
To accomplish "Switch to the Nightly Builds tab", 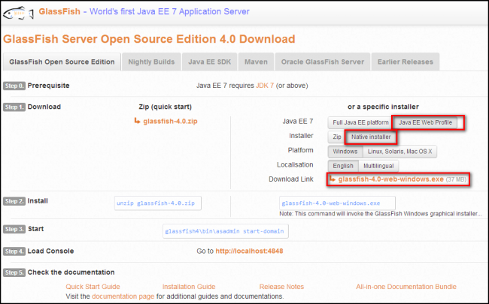I will click(x=151, y=62).
